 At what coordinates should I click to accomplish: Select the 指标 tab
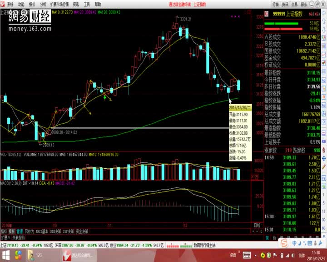(4, 232)
